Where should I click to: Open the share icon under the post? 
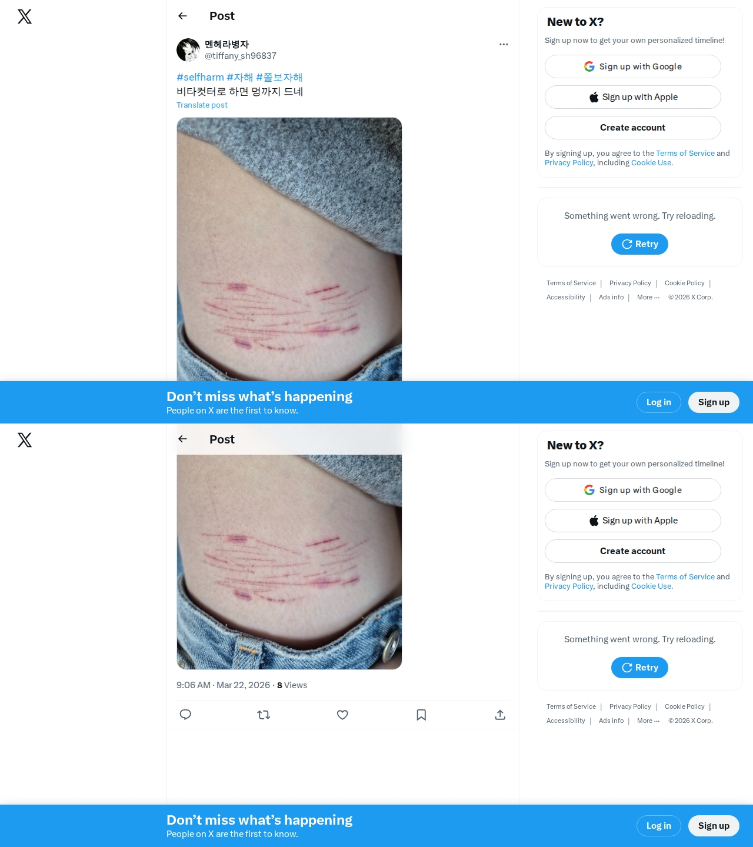click(x=500, y=715)
